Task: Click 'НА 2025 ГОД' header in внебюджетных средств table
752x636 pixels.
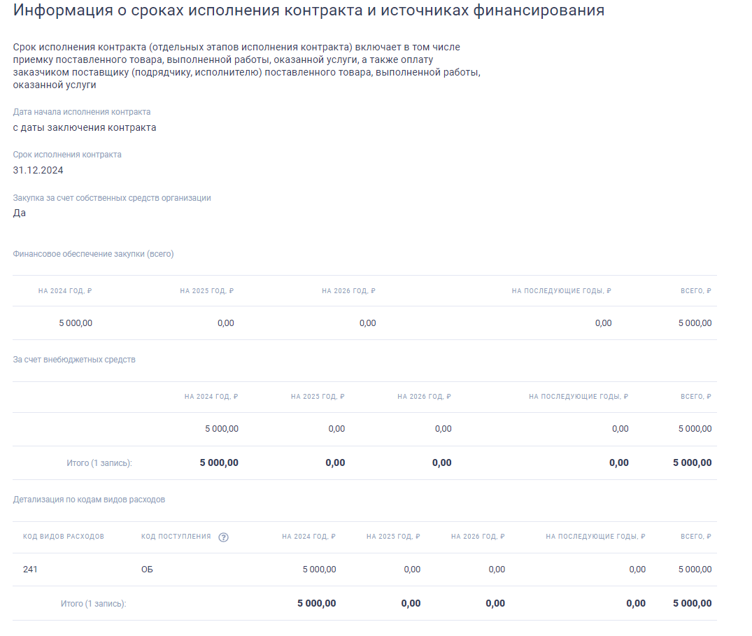Action: pos(318,396)
